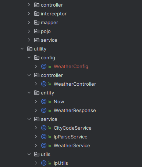Collapse the utility package

coord(22,49)
